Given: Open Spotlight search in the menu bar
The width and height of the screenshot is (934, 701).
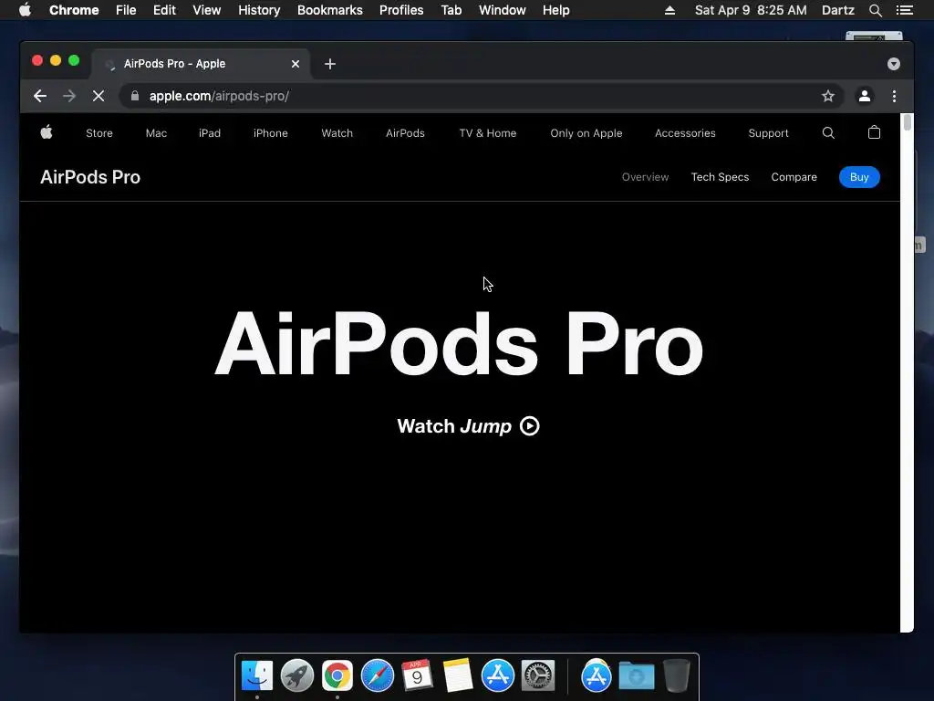Looking at the screenshot, I should (x=875, y=10).
